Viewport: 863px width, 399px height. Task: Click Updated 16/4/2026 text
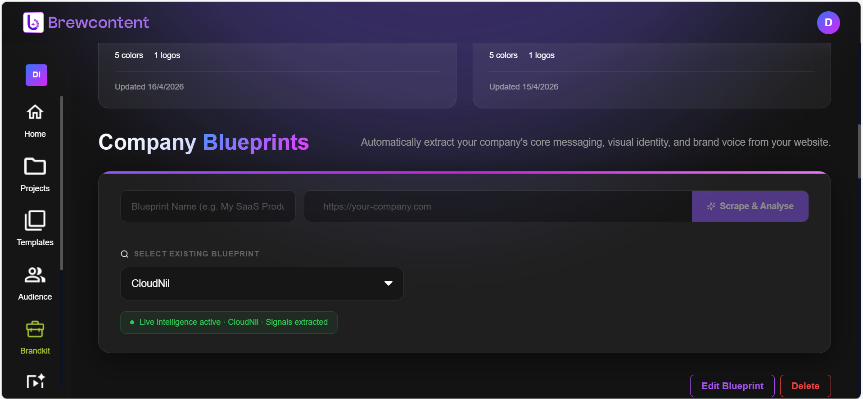click(x=149, y=87)
